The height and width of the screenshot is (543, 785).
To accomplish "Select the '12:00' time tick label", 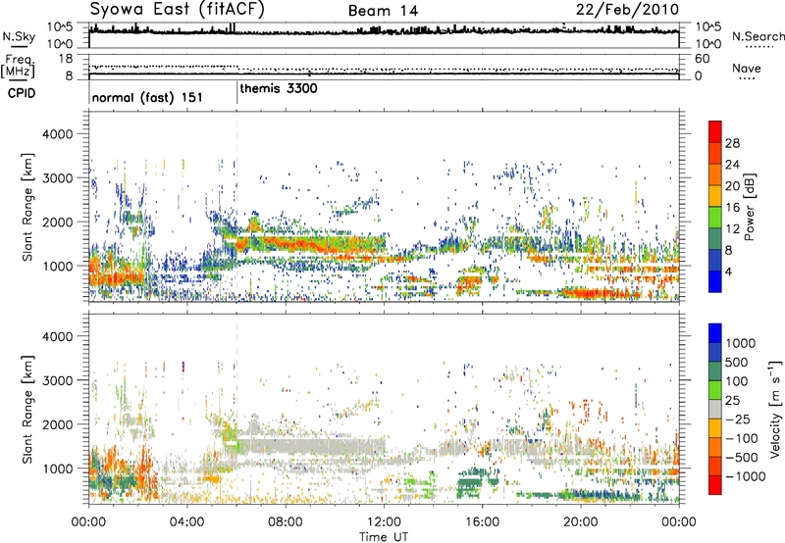I will coord(384,522).
